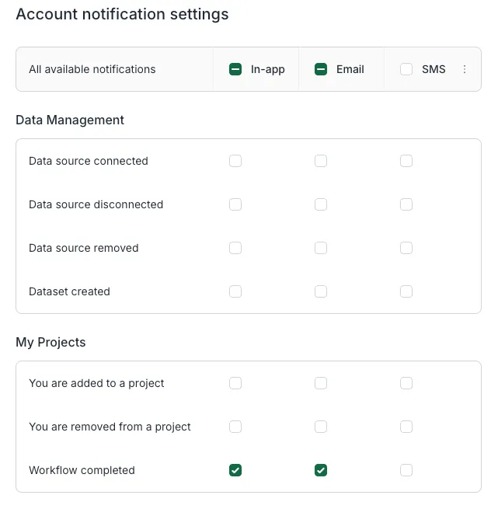Screen dimensions: 498x509
Task: Tick SMS for added to a project
Action: point(406,383)
